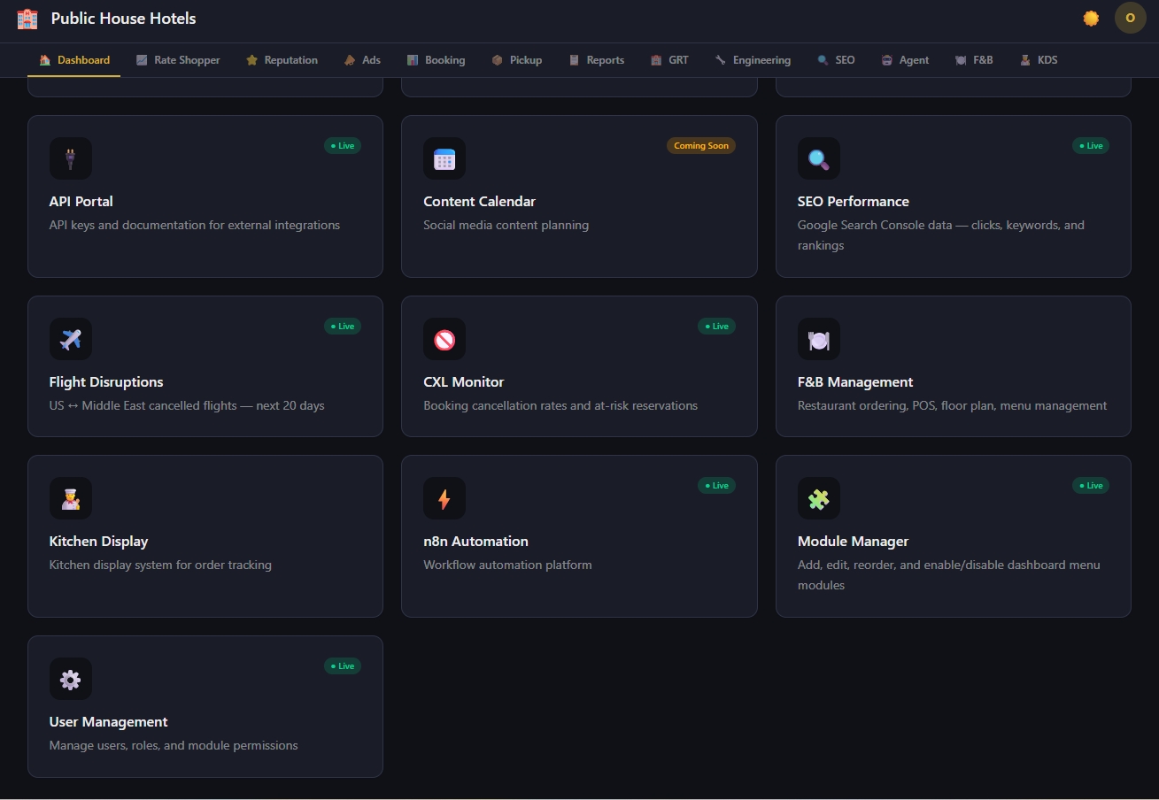Image resolution: width=1159 pixels, height=800 pixels.
Task: Click 'Manage users, roles, and module permissions'
Action: (174, 746)
